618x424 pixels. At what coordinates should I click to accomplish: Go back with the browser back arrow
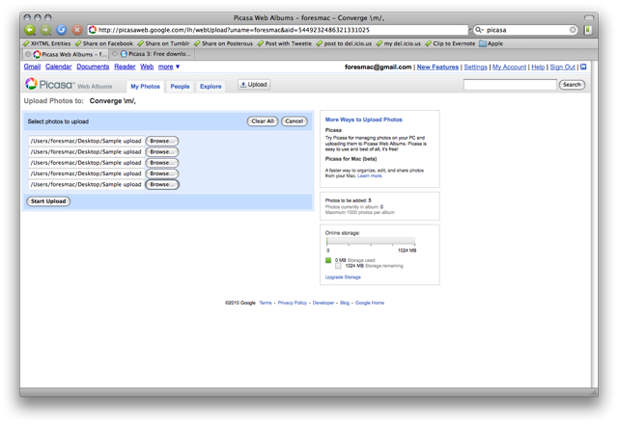(30, 30)
